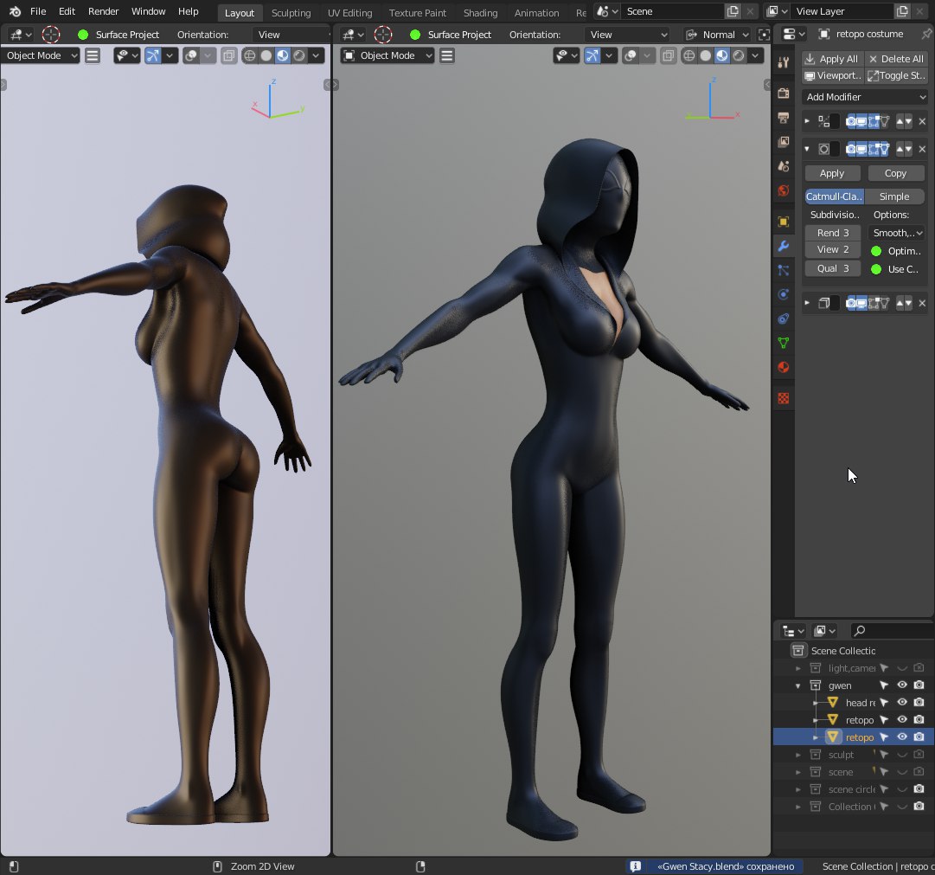Viewport: 935px width, 875px height.
Task: Remove the last collapsed modifier
Action: (x=922, y=303)
